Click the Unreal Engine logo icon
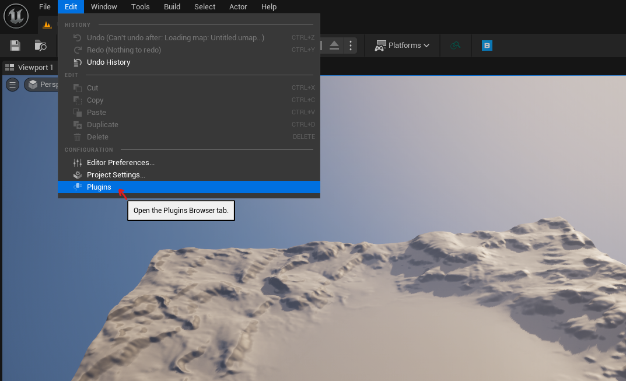 pos(16,16)
